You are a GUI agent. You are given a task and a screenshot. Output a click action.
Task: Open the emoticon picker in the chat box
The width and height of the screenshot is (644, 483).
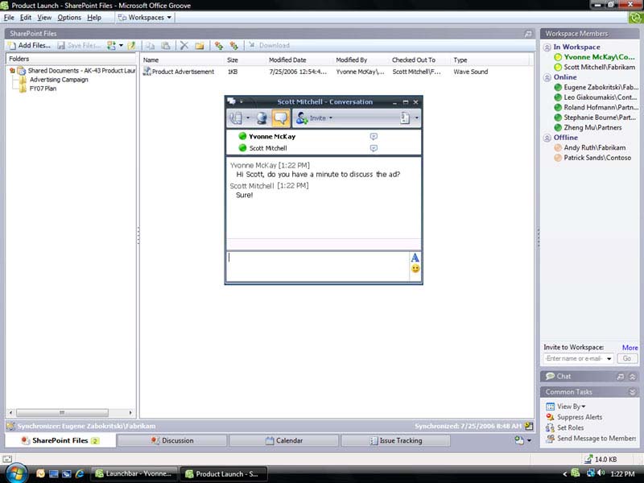coord(415,269)
